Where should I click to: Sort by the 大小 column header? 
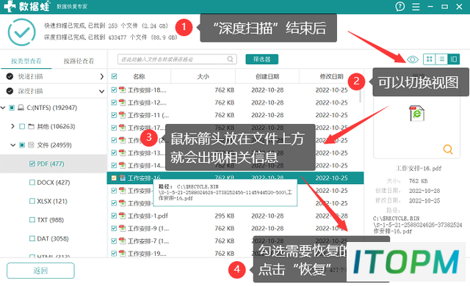coord(203,76)
